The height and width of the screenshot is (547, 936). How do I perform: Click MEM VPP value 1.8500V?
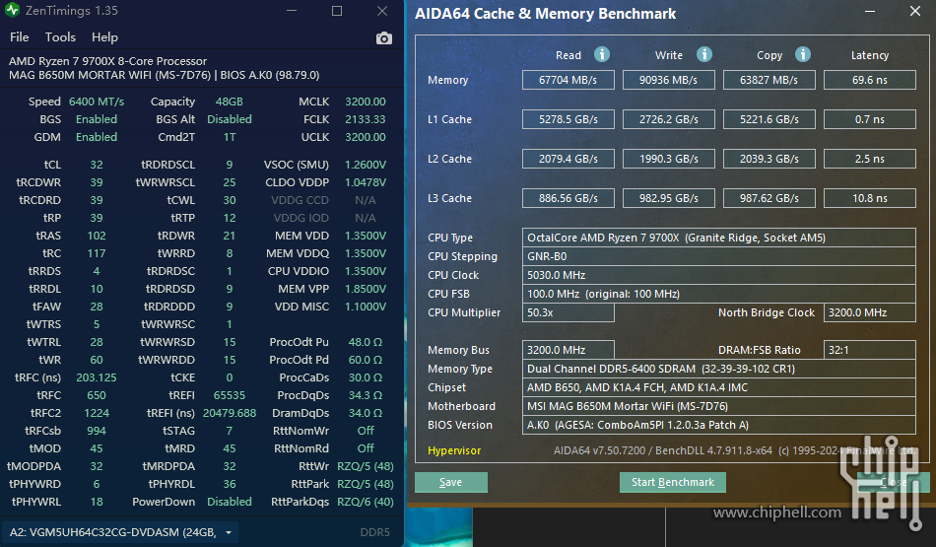366,289
